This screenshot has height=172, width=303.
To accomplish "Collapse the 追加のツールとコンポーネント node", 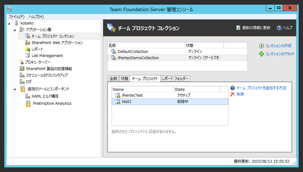I will 14,89.
